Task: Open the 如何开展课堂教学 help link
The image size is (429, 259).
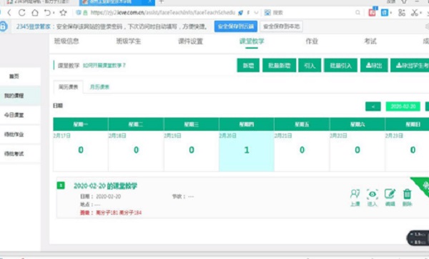Action: coord(104,65)
